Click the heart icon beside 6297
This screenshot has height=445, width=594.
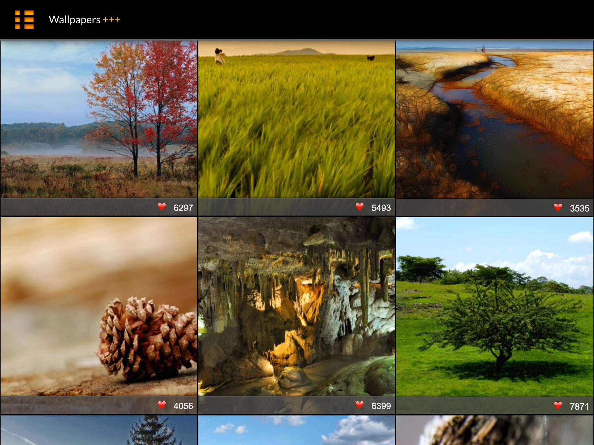coord(162,207)
